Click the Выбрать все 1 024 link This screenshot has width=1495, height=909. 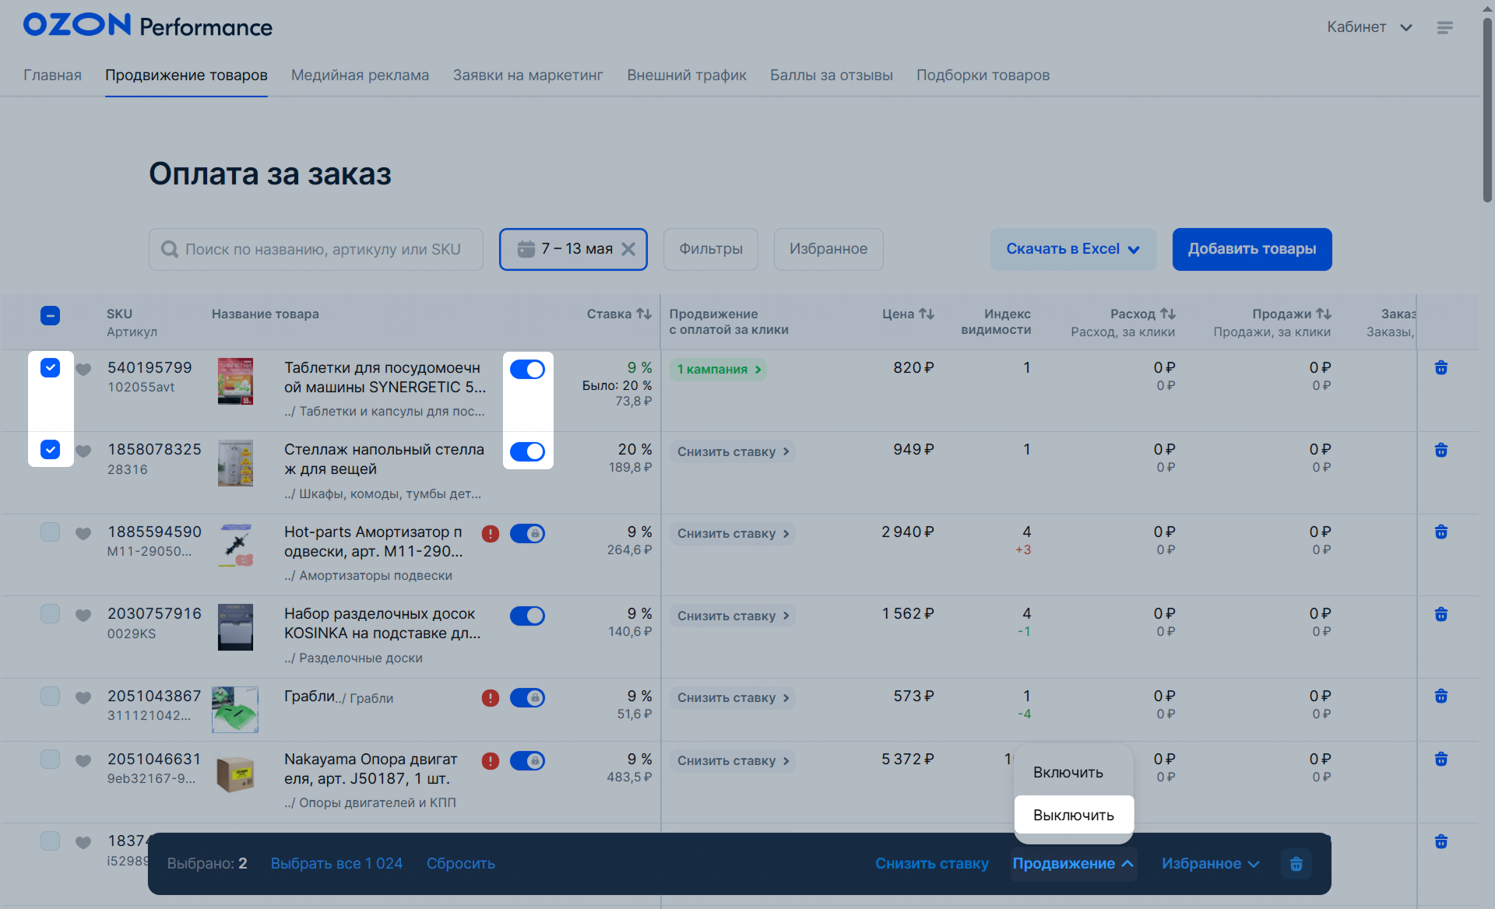coord(336,864)
